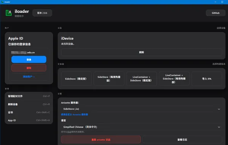The height and width of the screenshot is (145, 228).
Task: Click 选择设备 label at top right
Action: pos(221,28)
